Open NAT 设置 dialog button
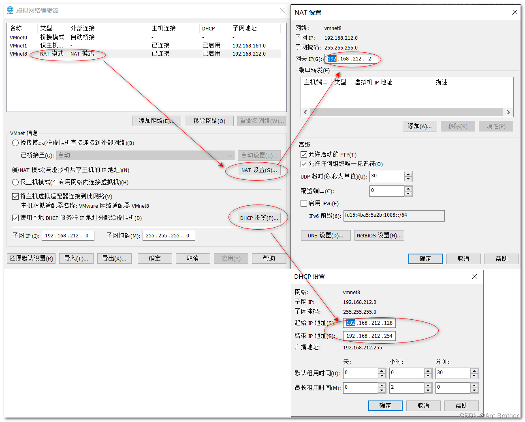This screenshot has height=422, width=525. coord(259,170)
